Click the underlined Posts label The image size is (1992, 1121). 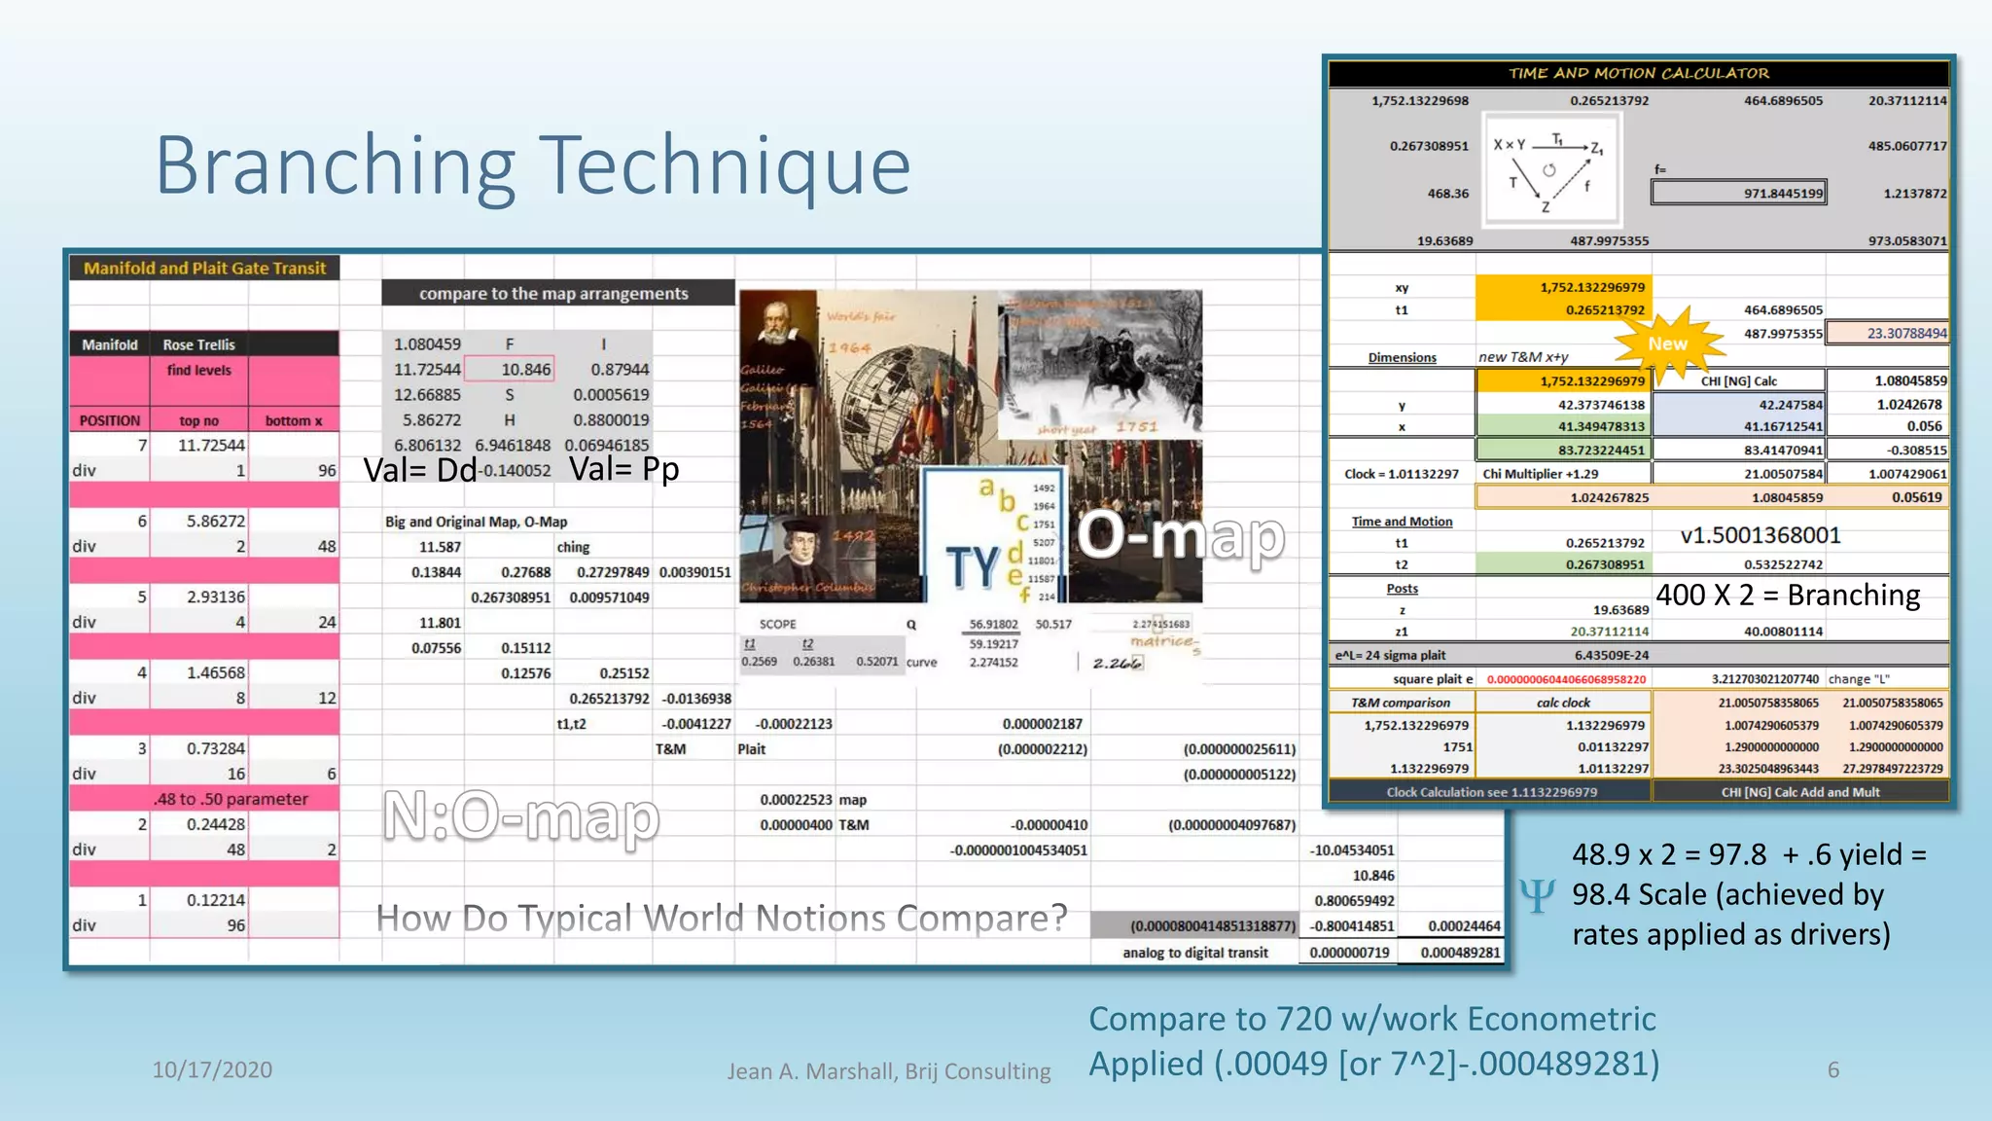[x=1402, y=589]
